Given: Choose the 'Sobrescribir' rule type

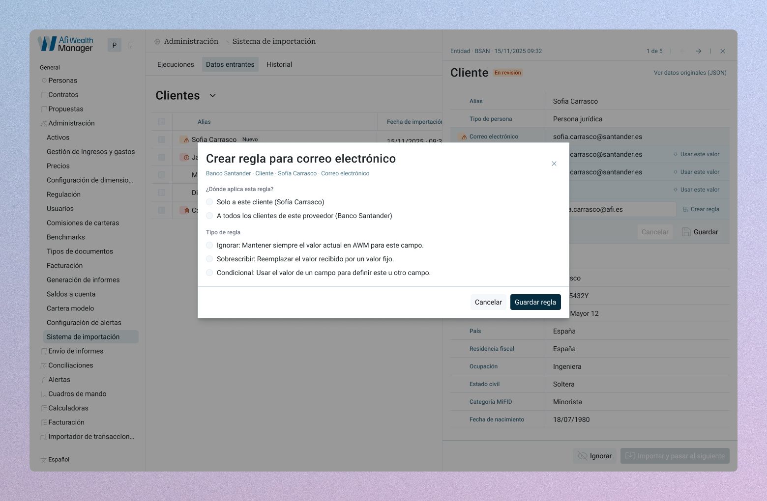Looking at the screenshot, I should 210,259.
